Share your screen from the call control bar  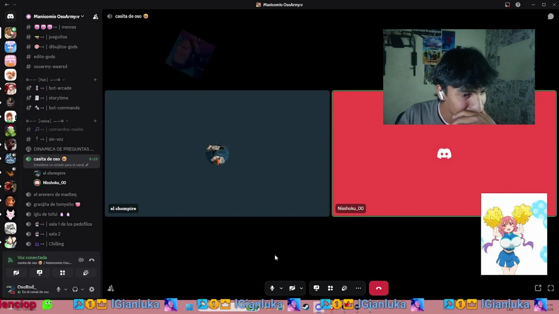pos(316,288)
